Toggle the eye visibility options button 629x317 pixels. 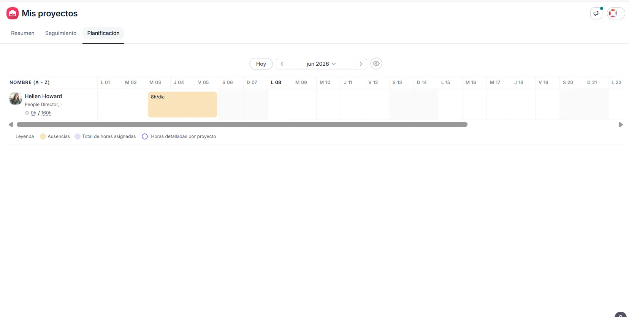[376, 63]
